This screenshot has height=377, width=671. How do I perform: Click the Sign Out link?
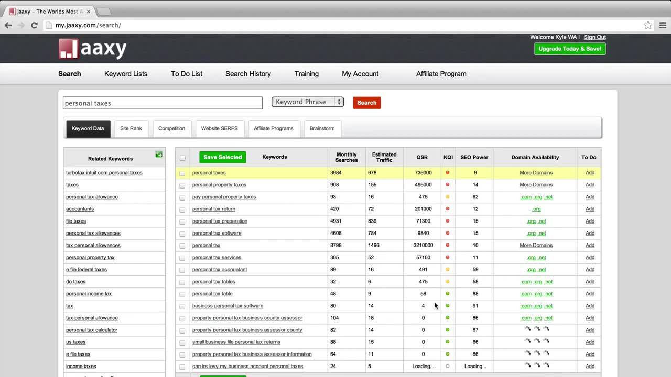pos(595,37)
